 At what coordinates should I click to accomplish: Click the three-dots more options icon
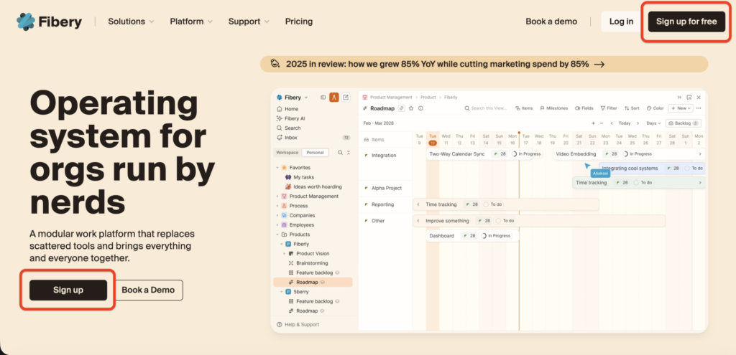[x=699, y=108]
